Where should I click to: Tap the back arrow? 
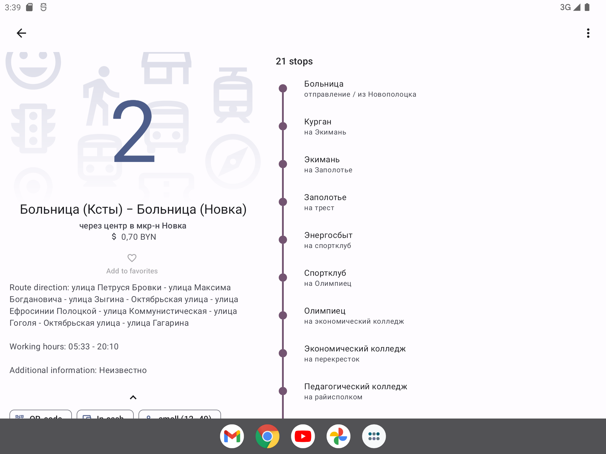point(21,33)
